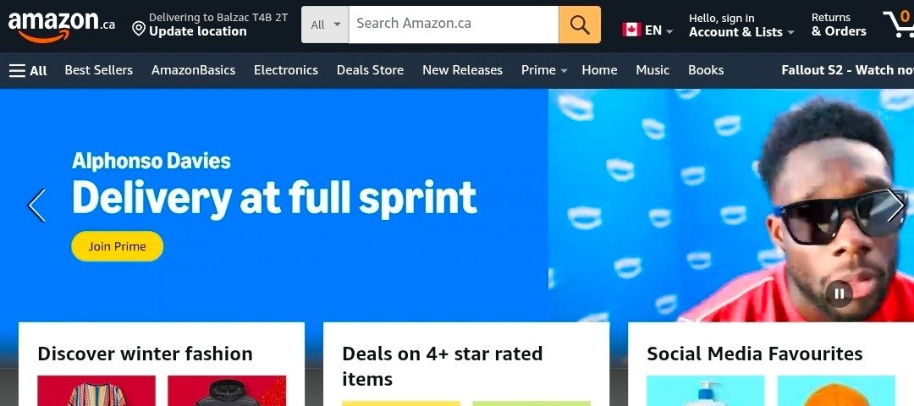Image resolution: width=914 pixels, height=406 pixels.
Task: Open the shopping cart icon
Action: pyautogui.click(x=898, y=25)
